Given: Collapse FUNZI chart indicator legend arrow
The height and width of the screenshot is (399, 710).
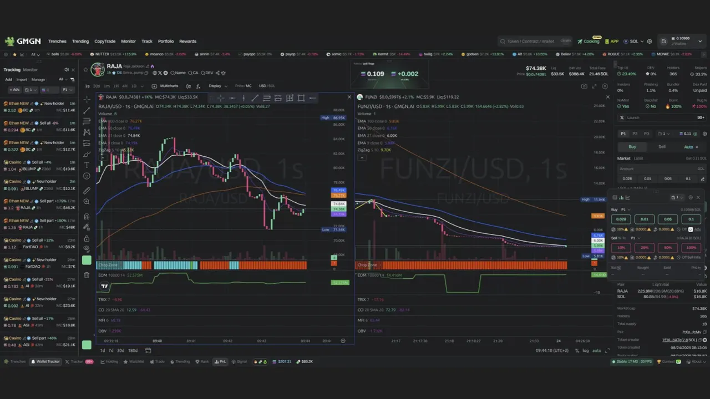Looking at the screenshot, I should pyautogui.click(x=362, y=158).
